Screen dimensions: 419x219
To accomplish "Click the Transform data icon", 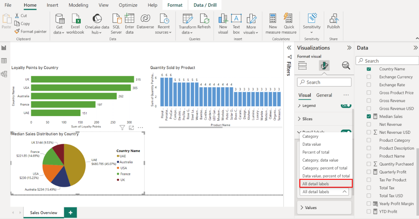I will 187,19.
